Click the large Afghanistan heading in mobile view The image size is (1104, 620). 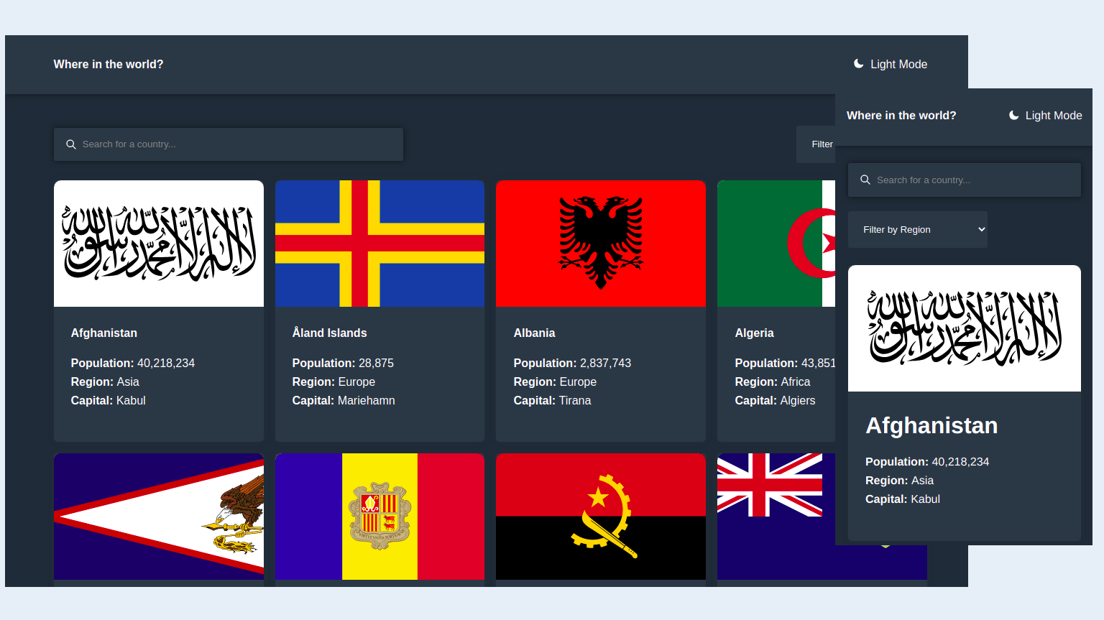click(931, 425)
